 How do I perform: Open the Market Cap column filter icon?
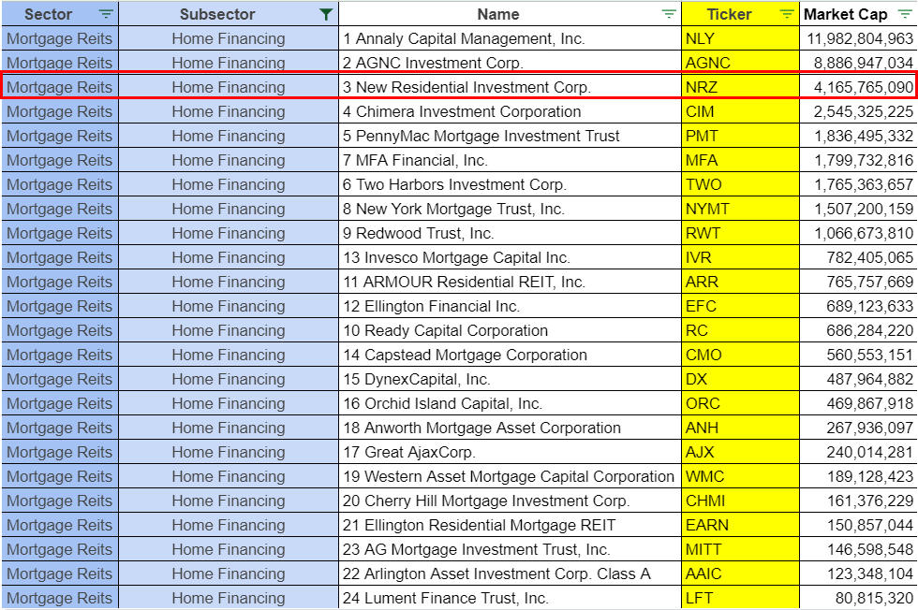pos(905,14)
